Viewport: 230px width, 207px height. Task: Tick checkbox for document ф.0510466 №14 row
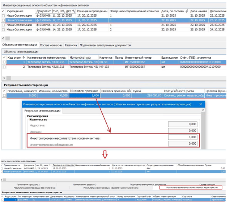click(x=4, y=29)
